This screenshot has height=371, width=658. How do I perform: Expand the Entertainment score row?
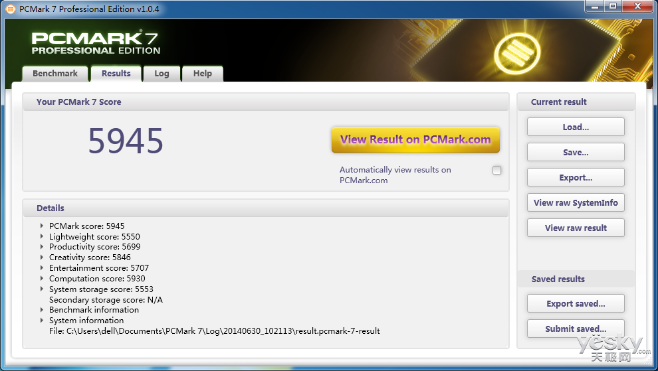click(42, 268)
